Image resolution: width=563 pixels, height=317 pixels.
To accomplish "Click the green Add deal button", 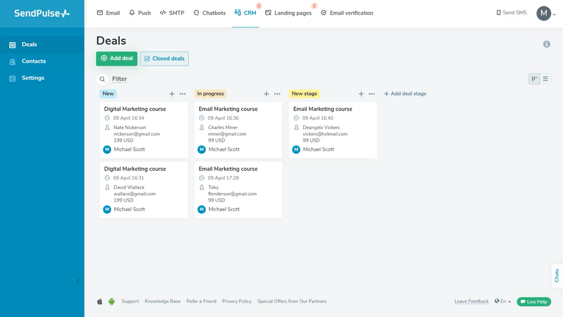I will pos(117,58).
